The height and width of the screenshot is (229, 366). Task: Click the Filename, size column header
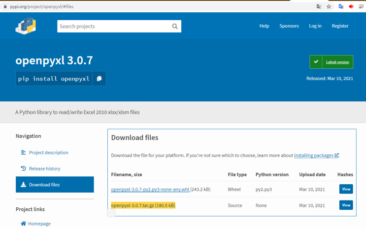click(x=127, y=174)
